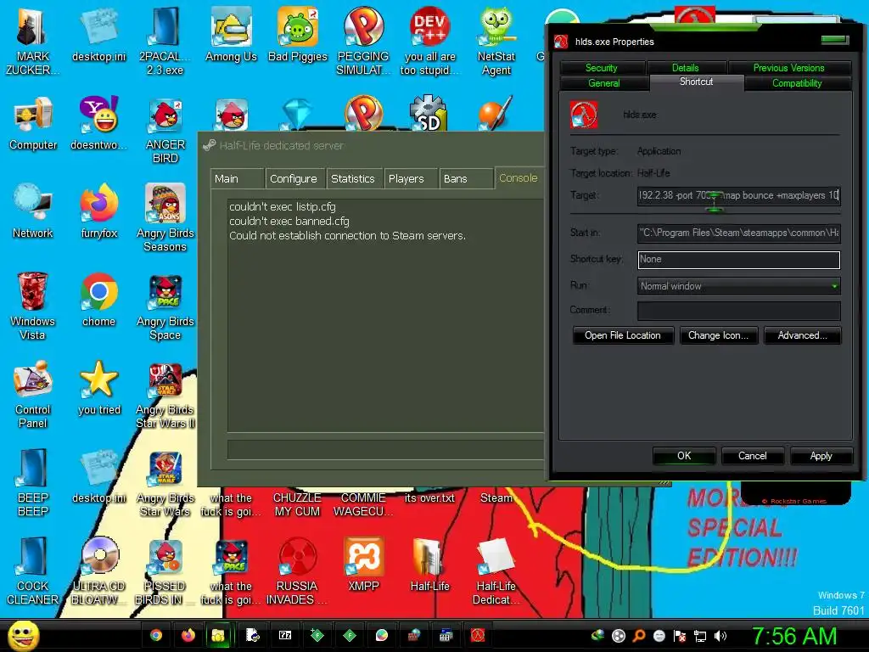Open the Half-Life Dedicat... desktop shortcut
The image size is (869, 652).
496,571
